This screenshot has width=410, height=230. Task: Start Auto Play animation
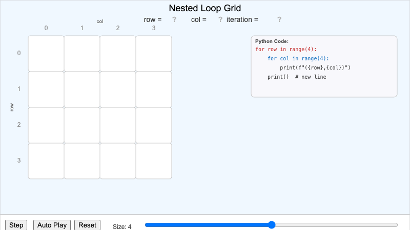coord(52,225)
